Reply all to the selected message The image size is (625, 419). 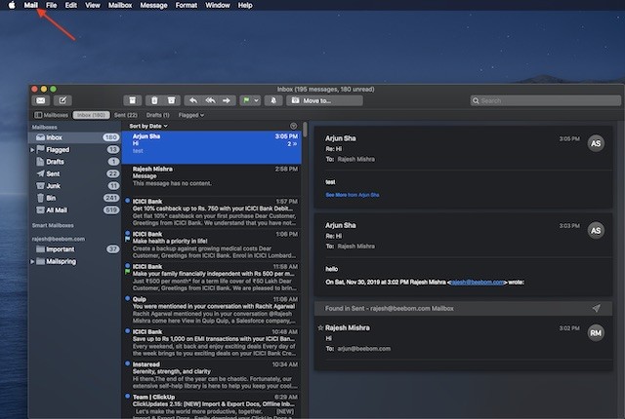tap(210, 100)
